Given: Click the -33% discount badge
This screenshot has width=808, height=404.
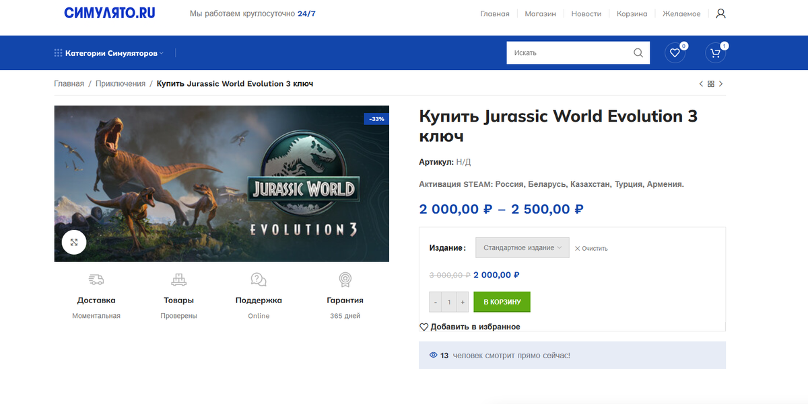Looking at the screenshot, I should pyautogui.click(x=376, y=119).
